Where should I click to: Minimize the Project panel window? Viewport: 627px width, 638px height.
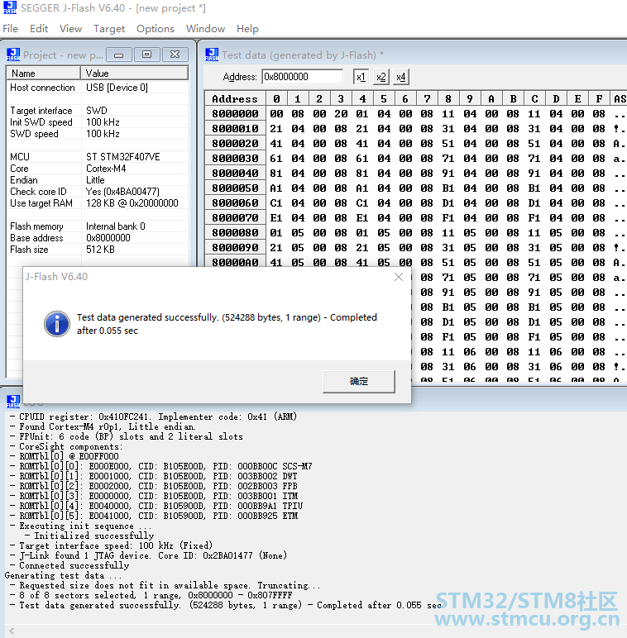pos(119,55)
